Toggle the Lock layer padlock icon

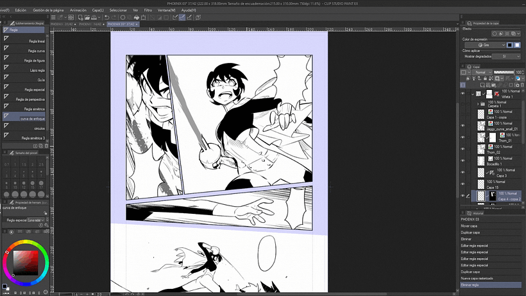[485, 78]
